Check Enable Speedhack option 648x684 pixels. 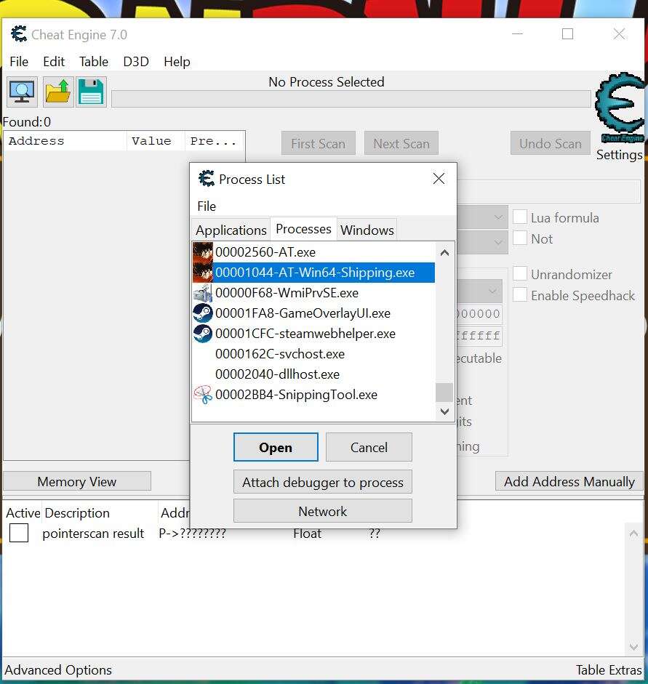(x=520, y=296)
